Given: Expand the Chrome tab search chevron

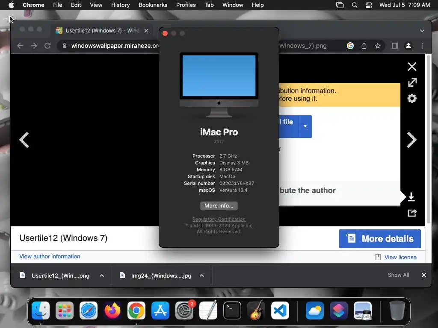Looking at the screenshot, I should (x=422, y=31).
